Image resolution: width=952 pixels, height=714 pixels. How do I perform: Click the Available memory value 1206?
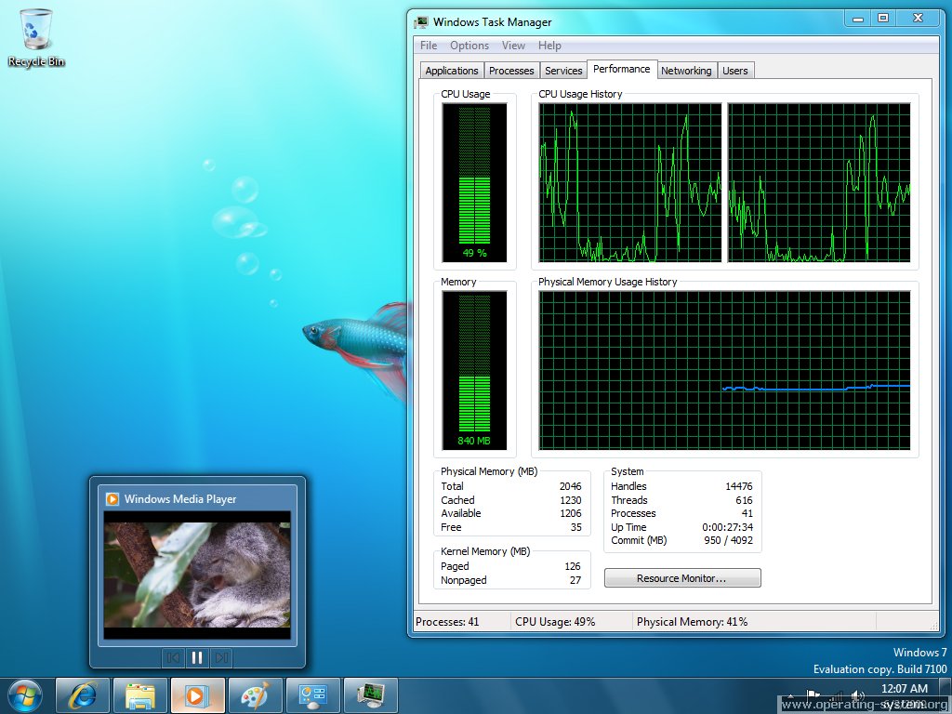tap(570, 513)
